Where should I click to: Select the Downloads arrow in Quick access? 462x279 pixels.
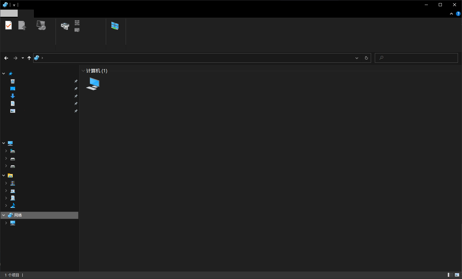pyautogui.click(x=13, y=96)
